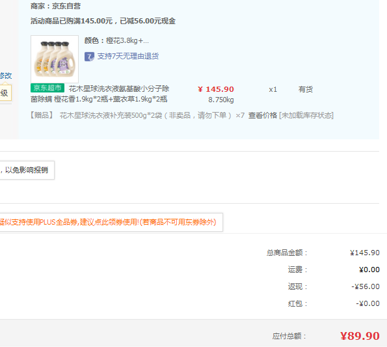Click the 颜色：橙花3.8kg+... spec text
This screenshot has width=387, height=347.
[116, 40]
